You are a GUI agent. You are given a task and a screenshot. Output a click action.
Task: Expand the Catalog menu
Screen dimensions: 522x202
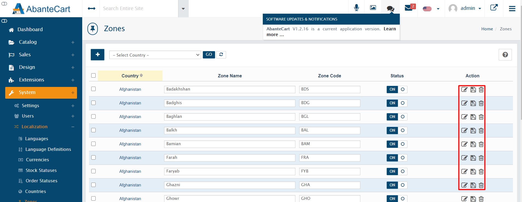(41, 42)
